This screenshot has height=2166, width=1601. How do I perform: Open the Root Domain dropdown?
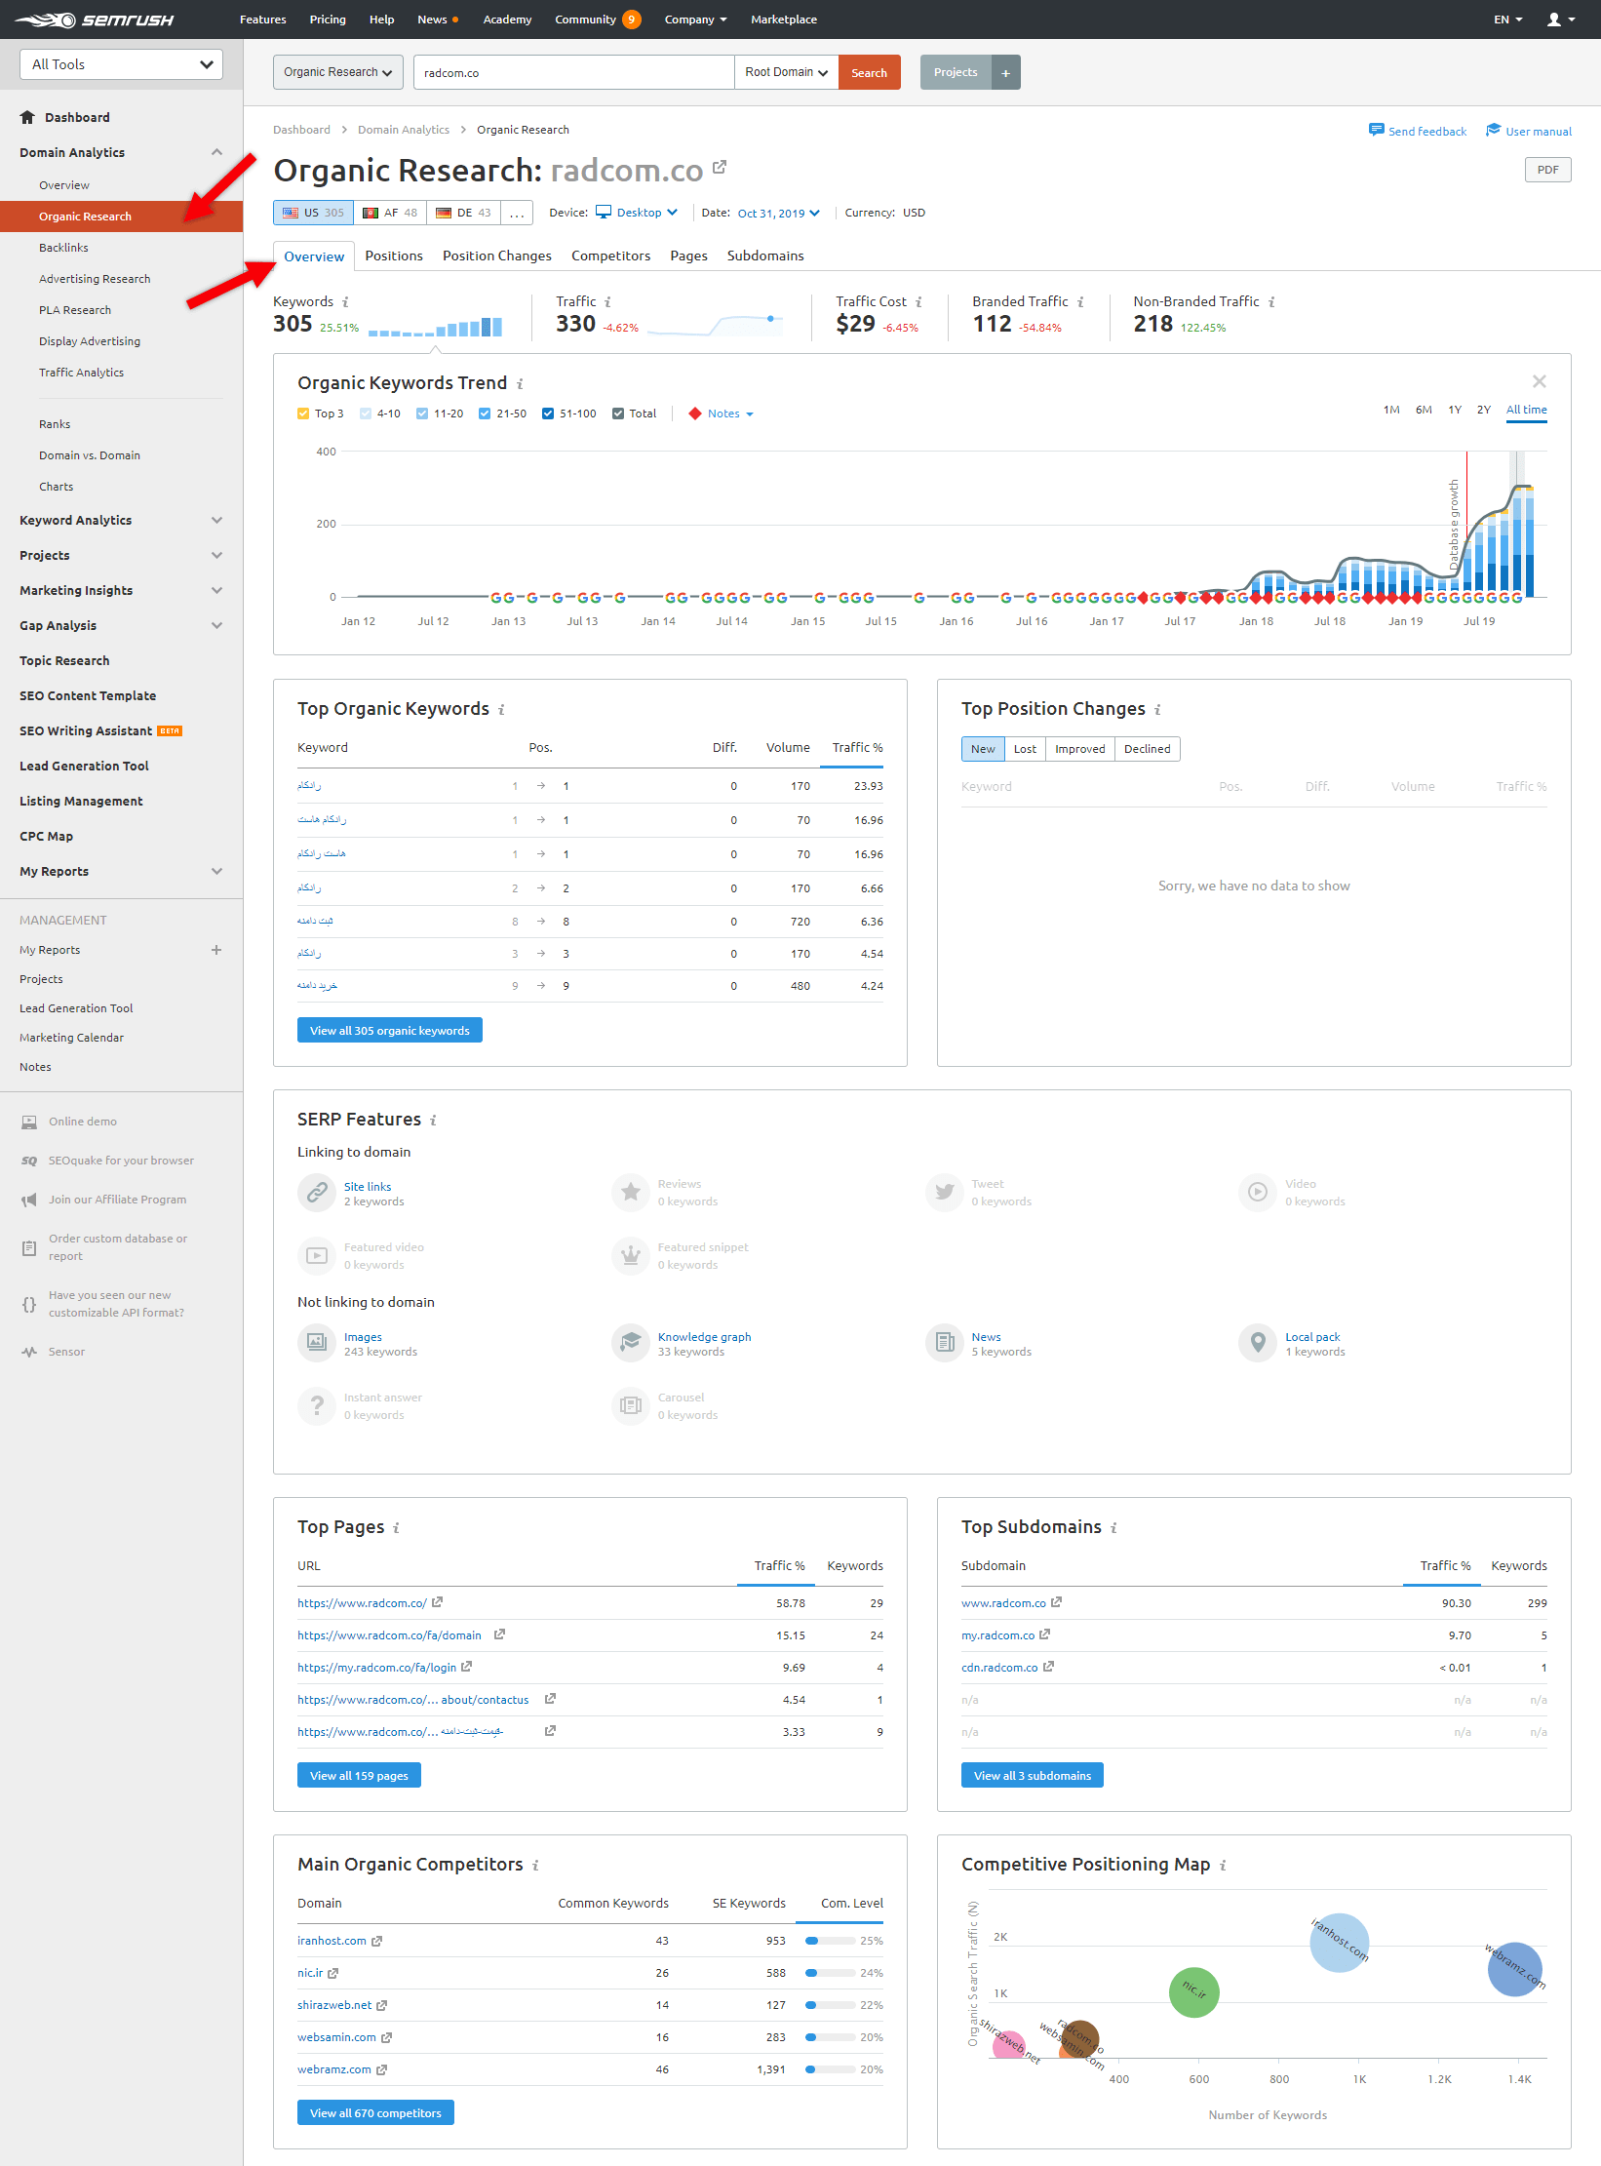pyautogui.click(x=786, y=73)
